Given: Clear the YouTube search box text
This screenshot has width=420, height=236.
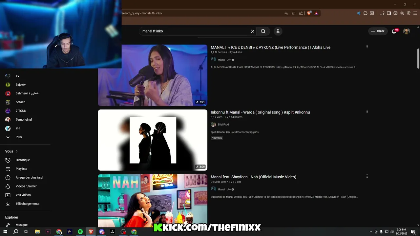Looking at the screenshot, I should (253, 31).
